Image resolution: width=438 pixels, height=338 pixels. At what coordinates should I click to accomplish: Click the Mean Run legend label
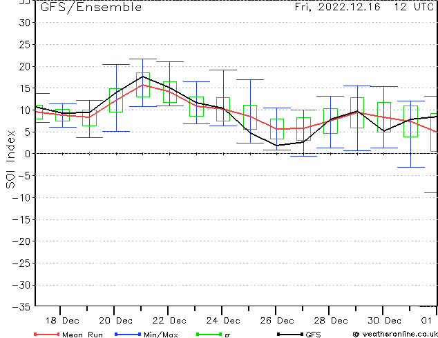pyautogui.click(x=82, y=335)
